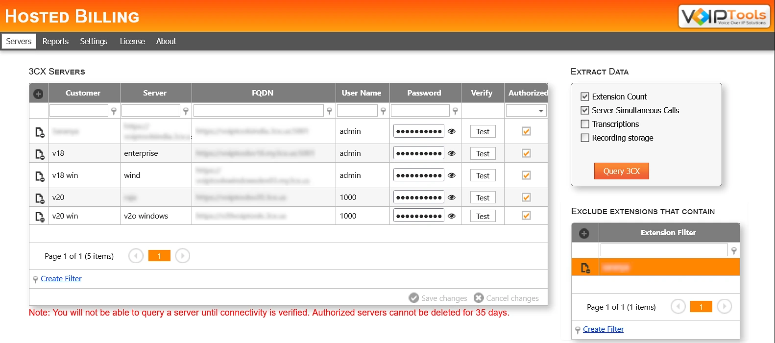The image size is (775, 343).
Task: Open the About tab
Action: [x=166, y=41]
